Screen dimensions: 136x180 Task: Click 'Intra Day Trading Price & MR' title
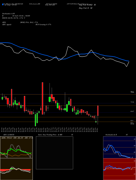click(50, 135)
